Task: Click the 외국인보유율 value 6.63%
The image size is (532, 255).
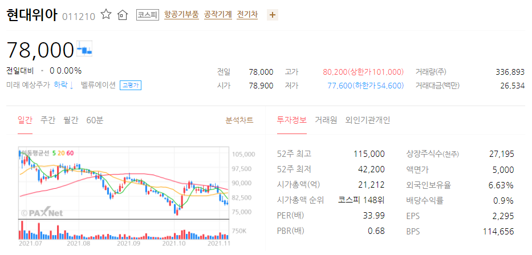Action: [x=502, y=185]
